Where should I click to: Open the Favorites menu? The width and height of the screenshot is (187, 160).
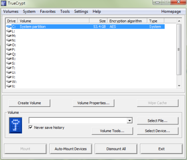point(48,12)
